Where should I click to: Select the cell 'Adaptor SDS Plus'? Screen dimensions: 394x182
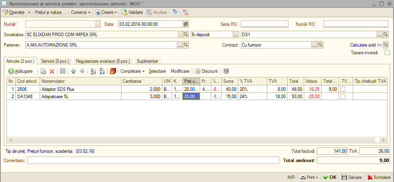click(x=81, y=89)
